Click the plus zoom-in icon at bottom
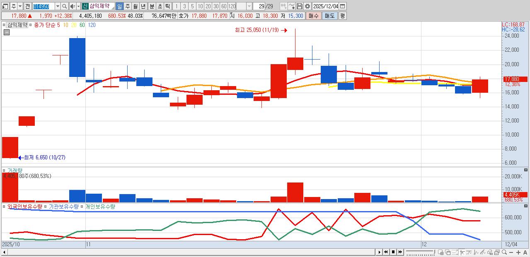Screen dimensions: 530x257 tap(518, 252)
